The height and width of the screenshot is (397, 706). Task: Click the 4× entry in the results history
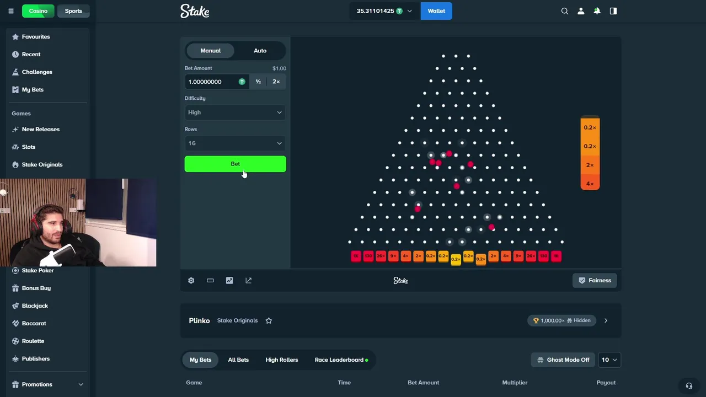click(590, 184)
